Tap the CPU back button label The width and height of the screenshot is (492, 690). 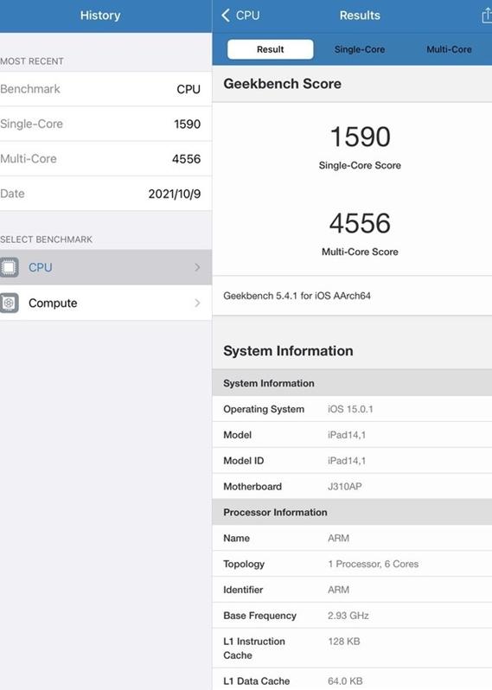coord(248,16)
